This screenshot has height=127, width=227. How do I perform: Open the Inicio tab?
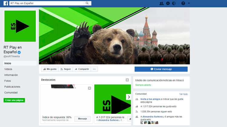pos(20,63)
